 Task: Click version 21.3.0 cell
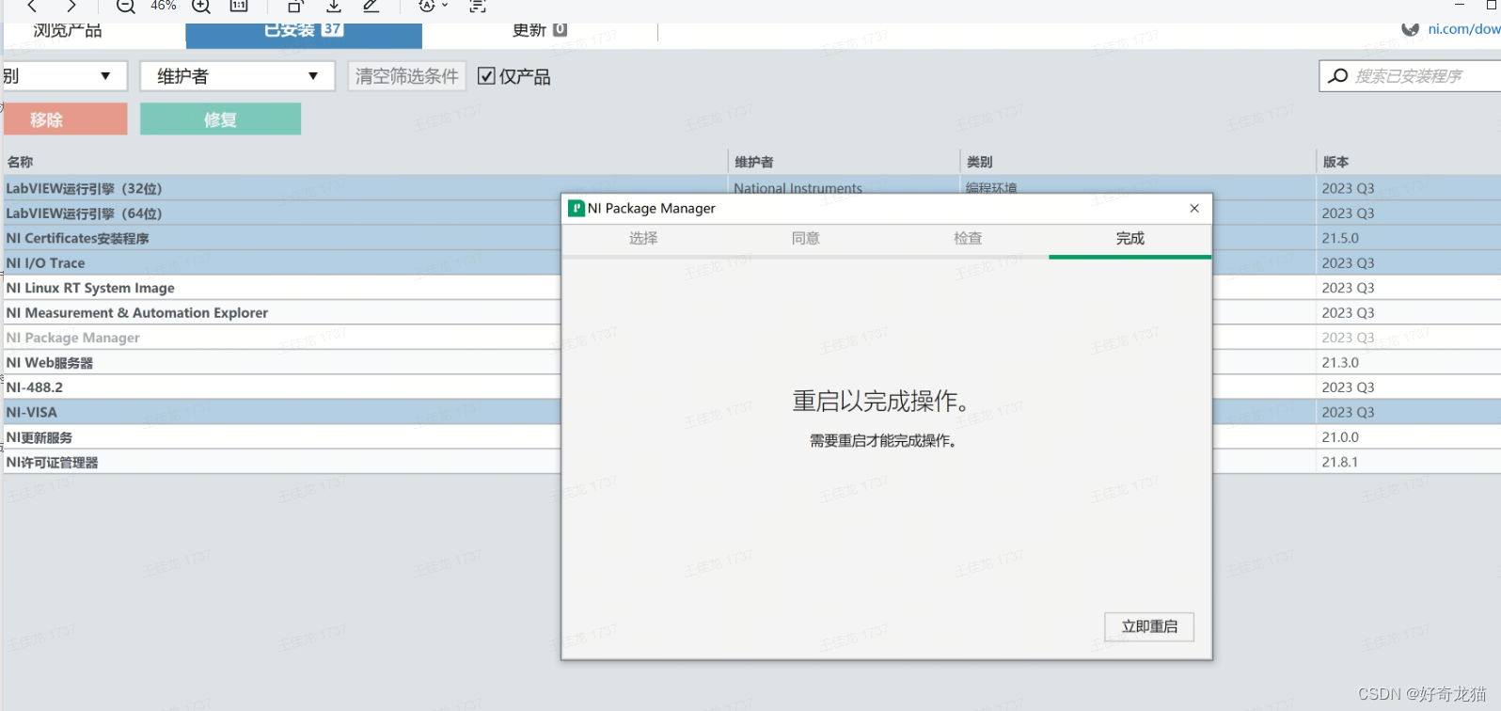pyautogui.click(x=1340, y=362)
